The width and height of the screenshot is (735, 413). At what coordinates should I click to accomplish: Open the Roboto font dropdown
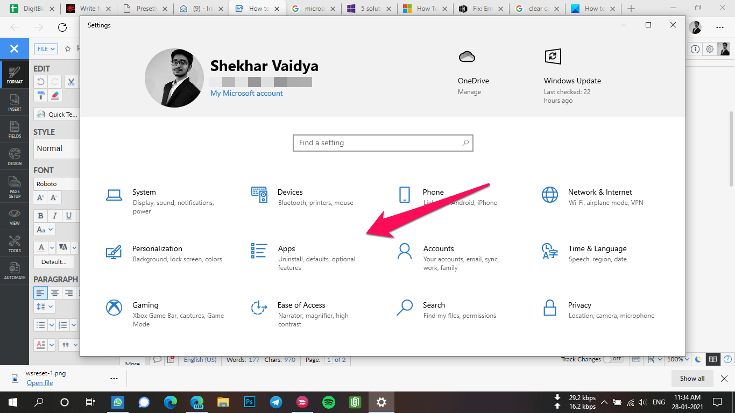tap(57, 184)
